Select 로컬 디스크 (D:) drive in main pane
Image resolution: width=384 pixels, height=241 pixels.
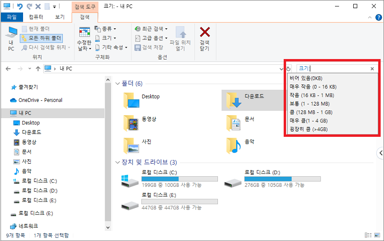pyautogui.click(x=272, y=179)
